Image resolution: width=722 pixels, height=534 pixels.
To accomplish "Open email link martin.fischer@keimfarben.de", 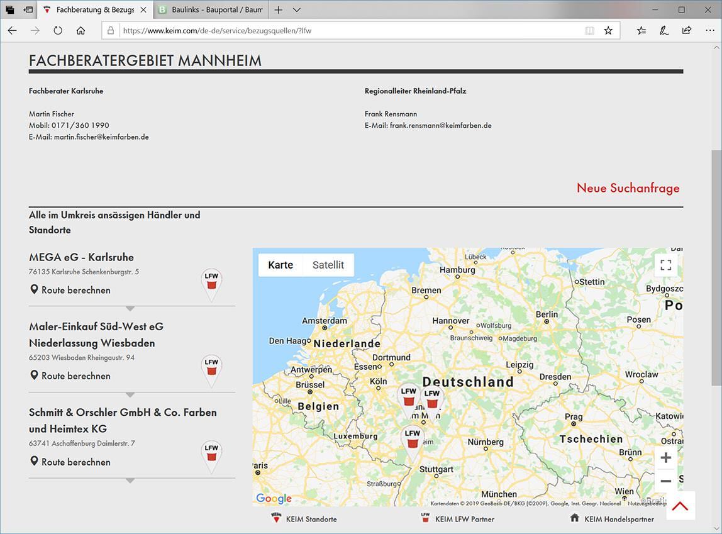I will [101, 136].
